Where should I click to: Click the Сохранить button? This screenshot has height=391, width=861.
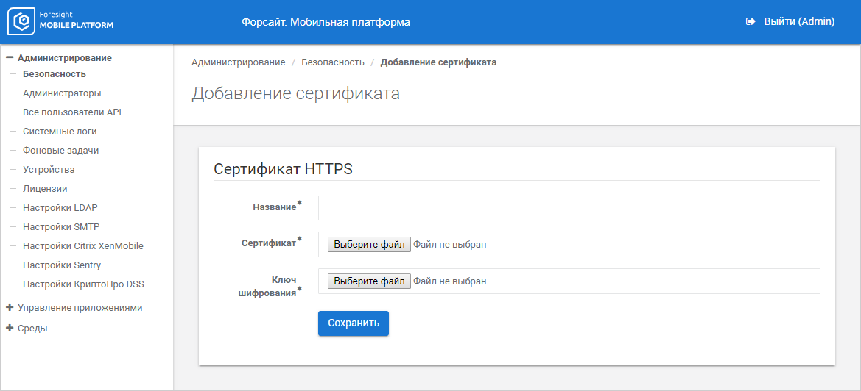click(354, 323)
